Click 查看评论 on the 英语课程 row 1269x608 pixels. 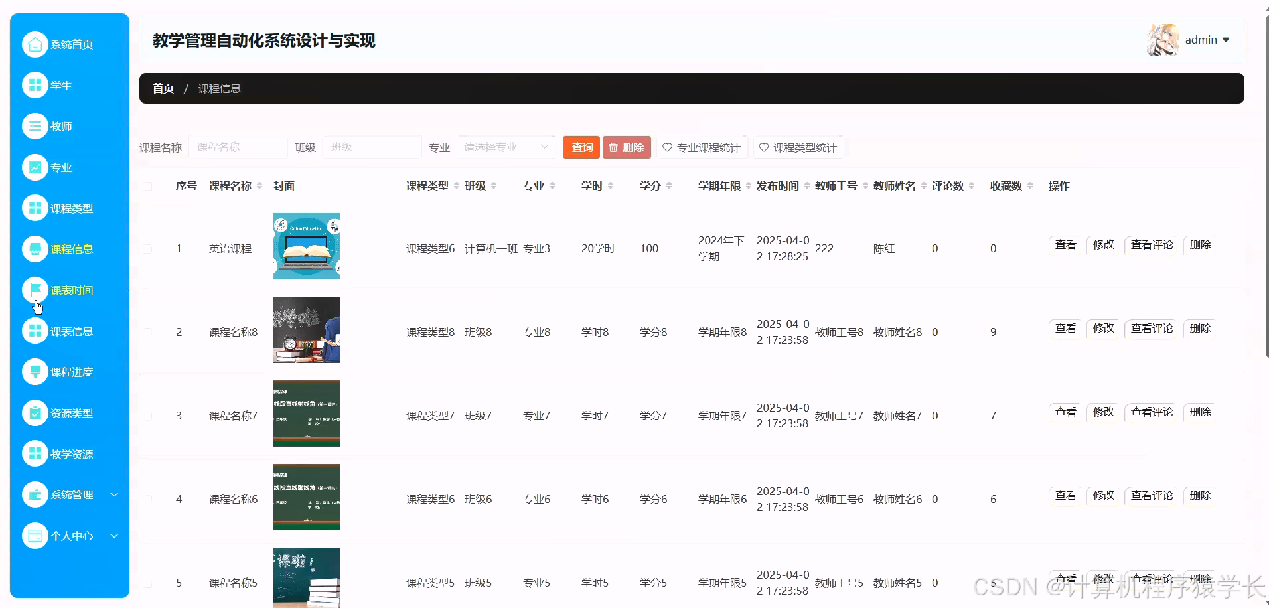point(1151,245)
